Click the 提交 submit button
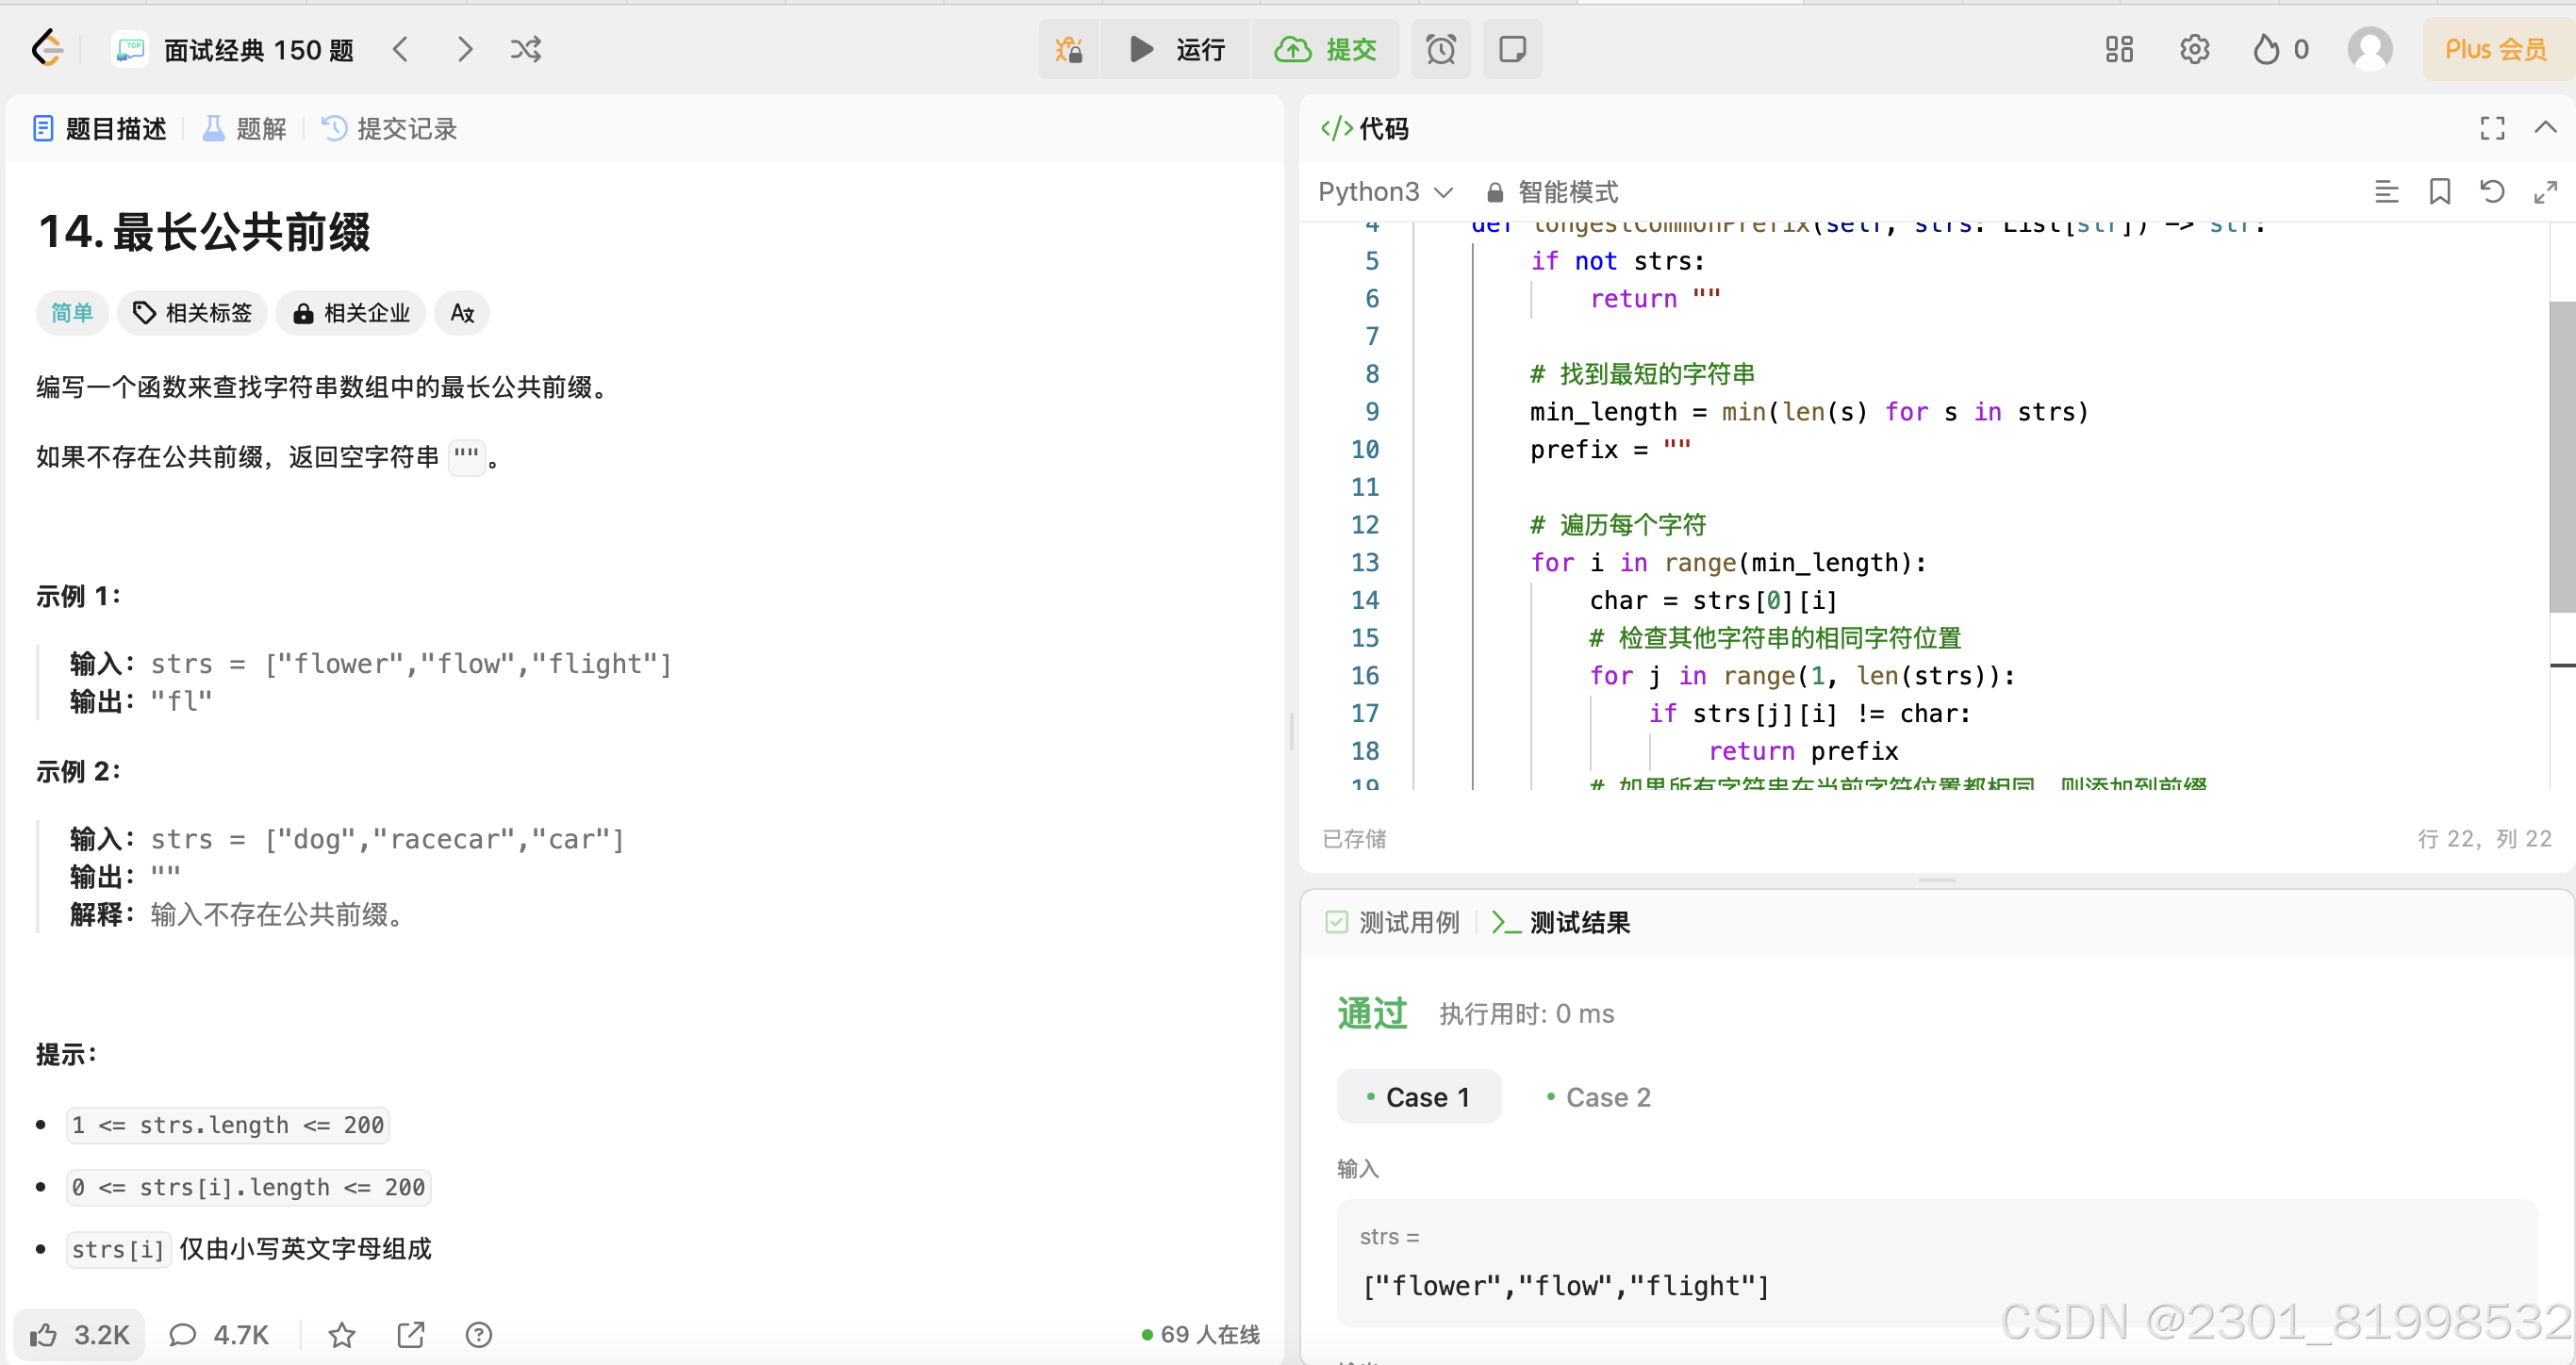 point(1326,49)
